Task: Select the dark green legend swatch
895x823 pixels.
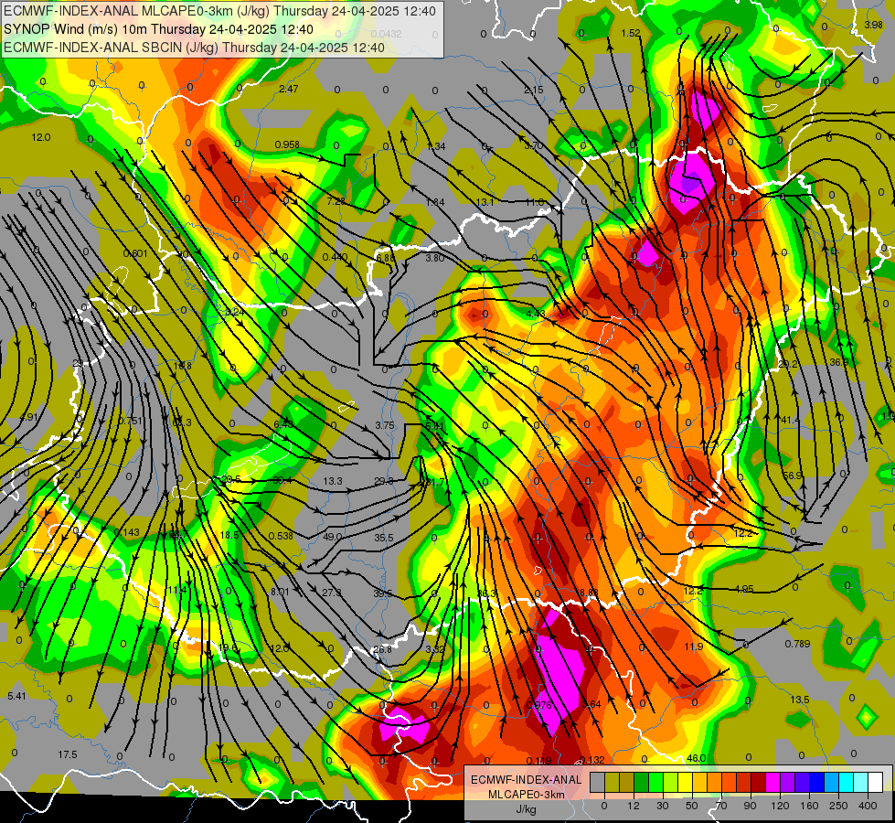Action: [641, 783]
